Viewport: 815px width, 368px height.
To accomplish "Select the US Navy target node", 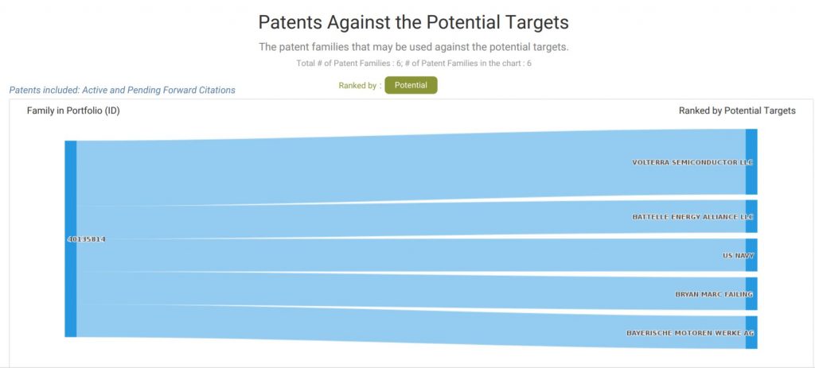I will coord(751,255).
